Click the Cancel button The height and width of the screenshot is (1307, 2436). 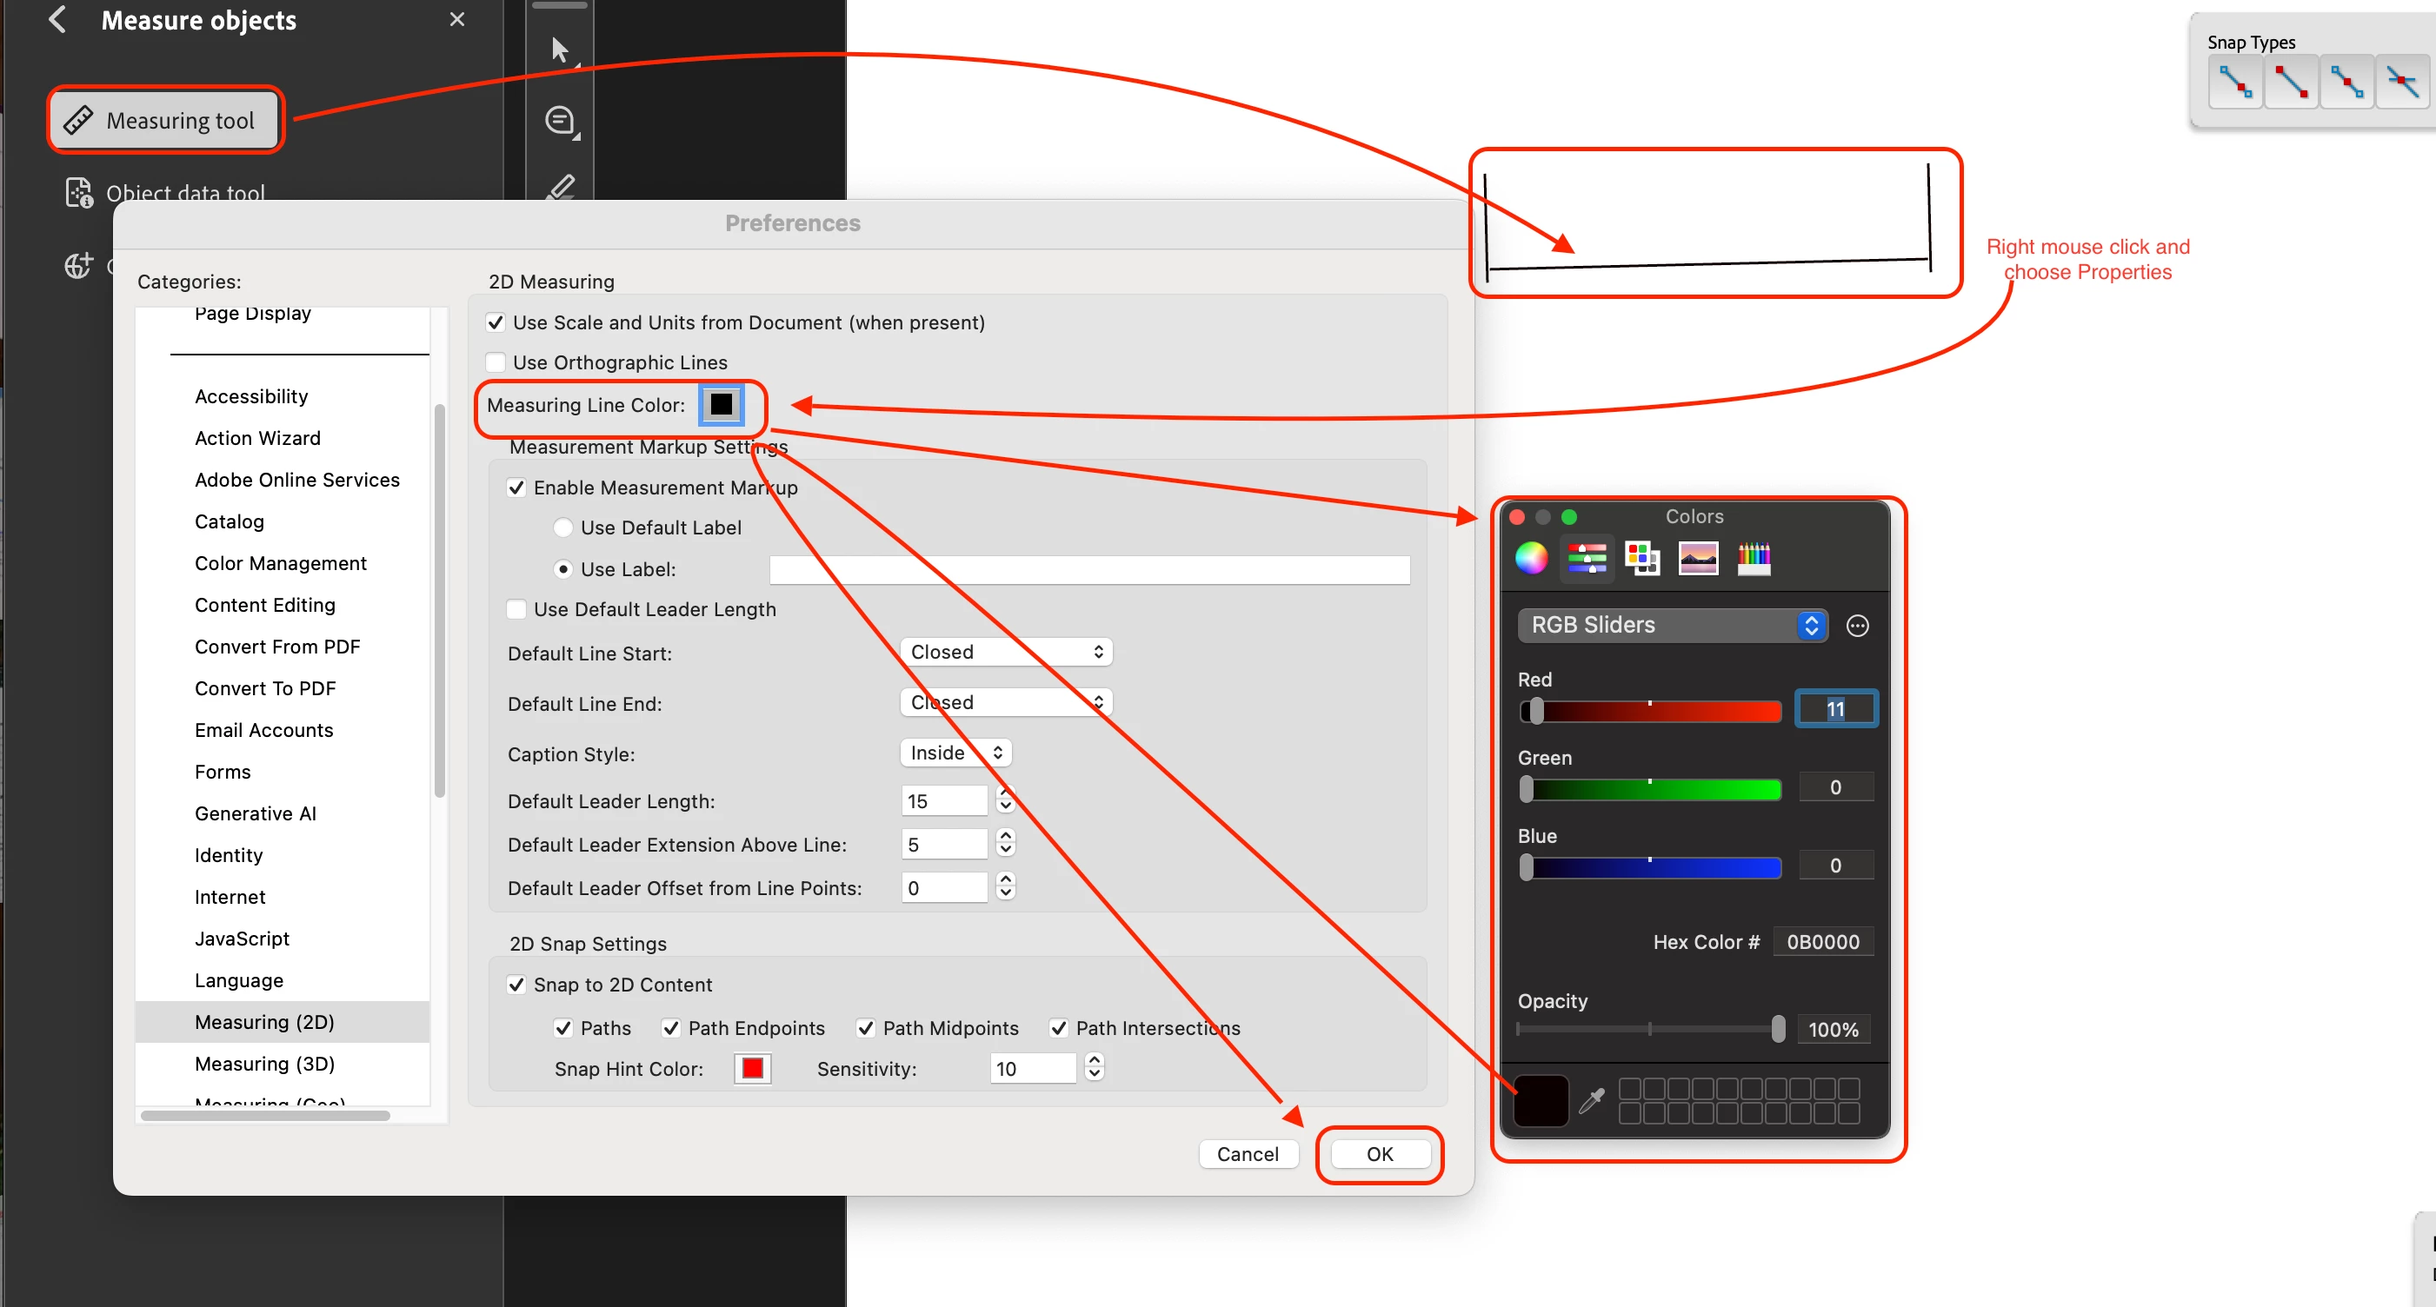(1248, 1154)
